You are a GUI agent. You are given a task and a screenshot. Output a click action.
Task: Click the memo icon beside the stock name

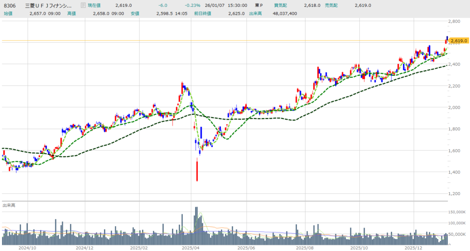click(x=83, y=6)
